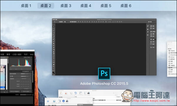Switch to 桌面 4 in Mission Control
This screenshot has height=106, width=177.
pyautogui.click(x=86, y=6)
